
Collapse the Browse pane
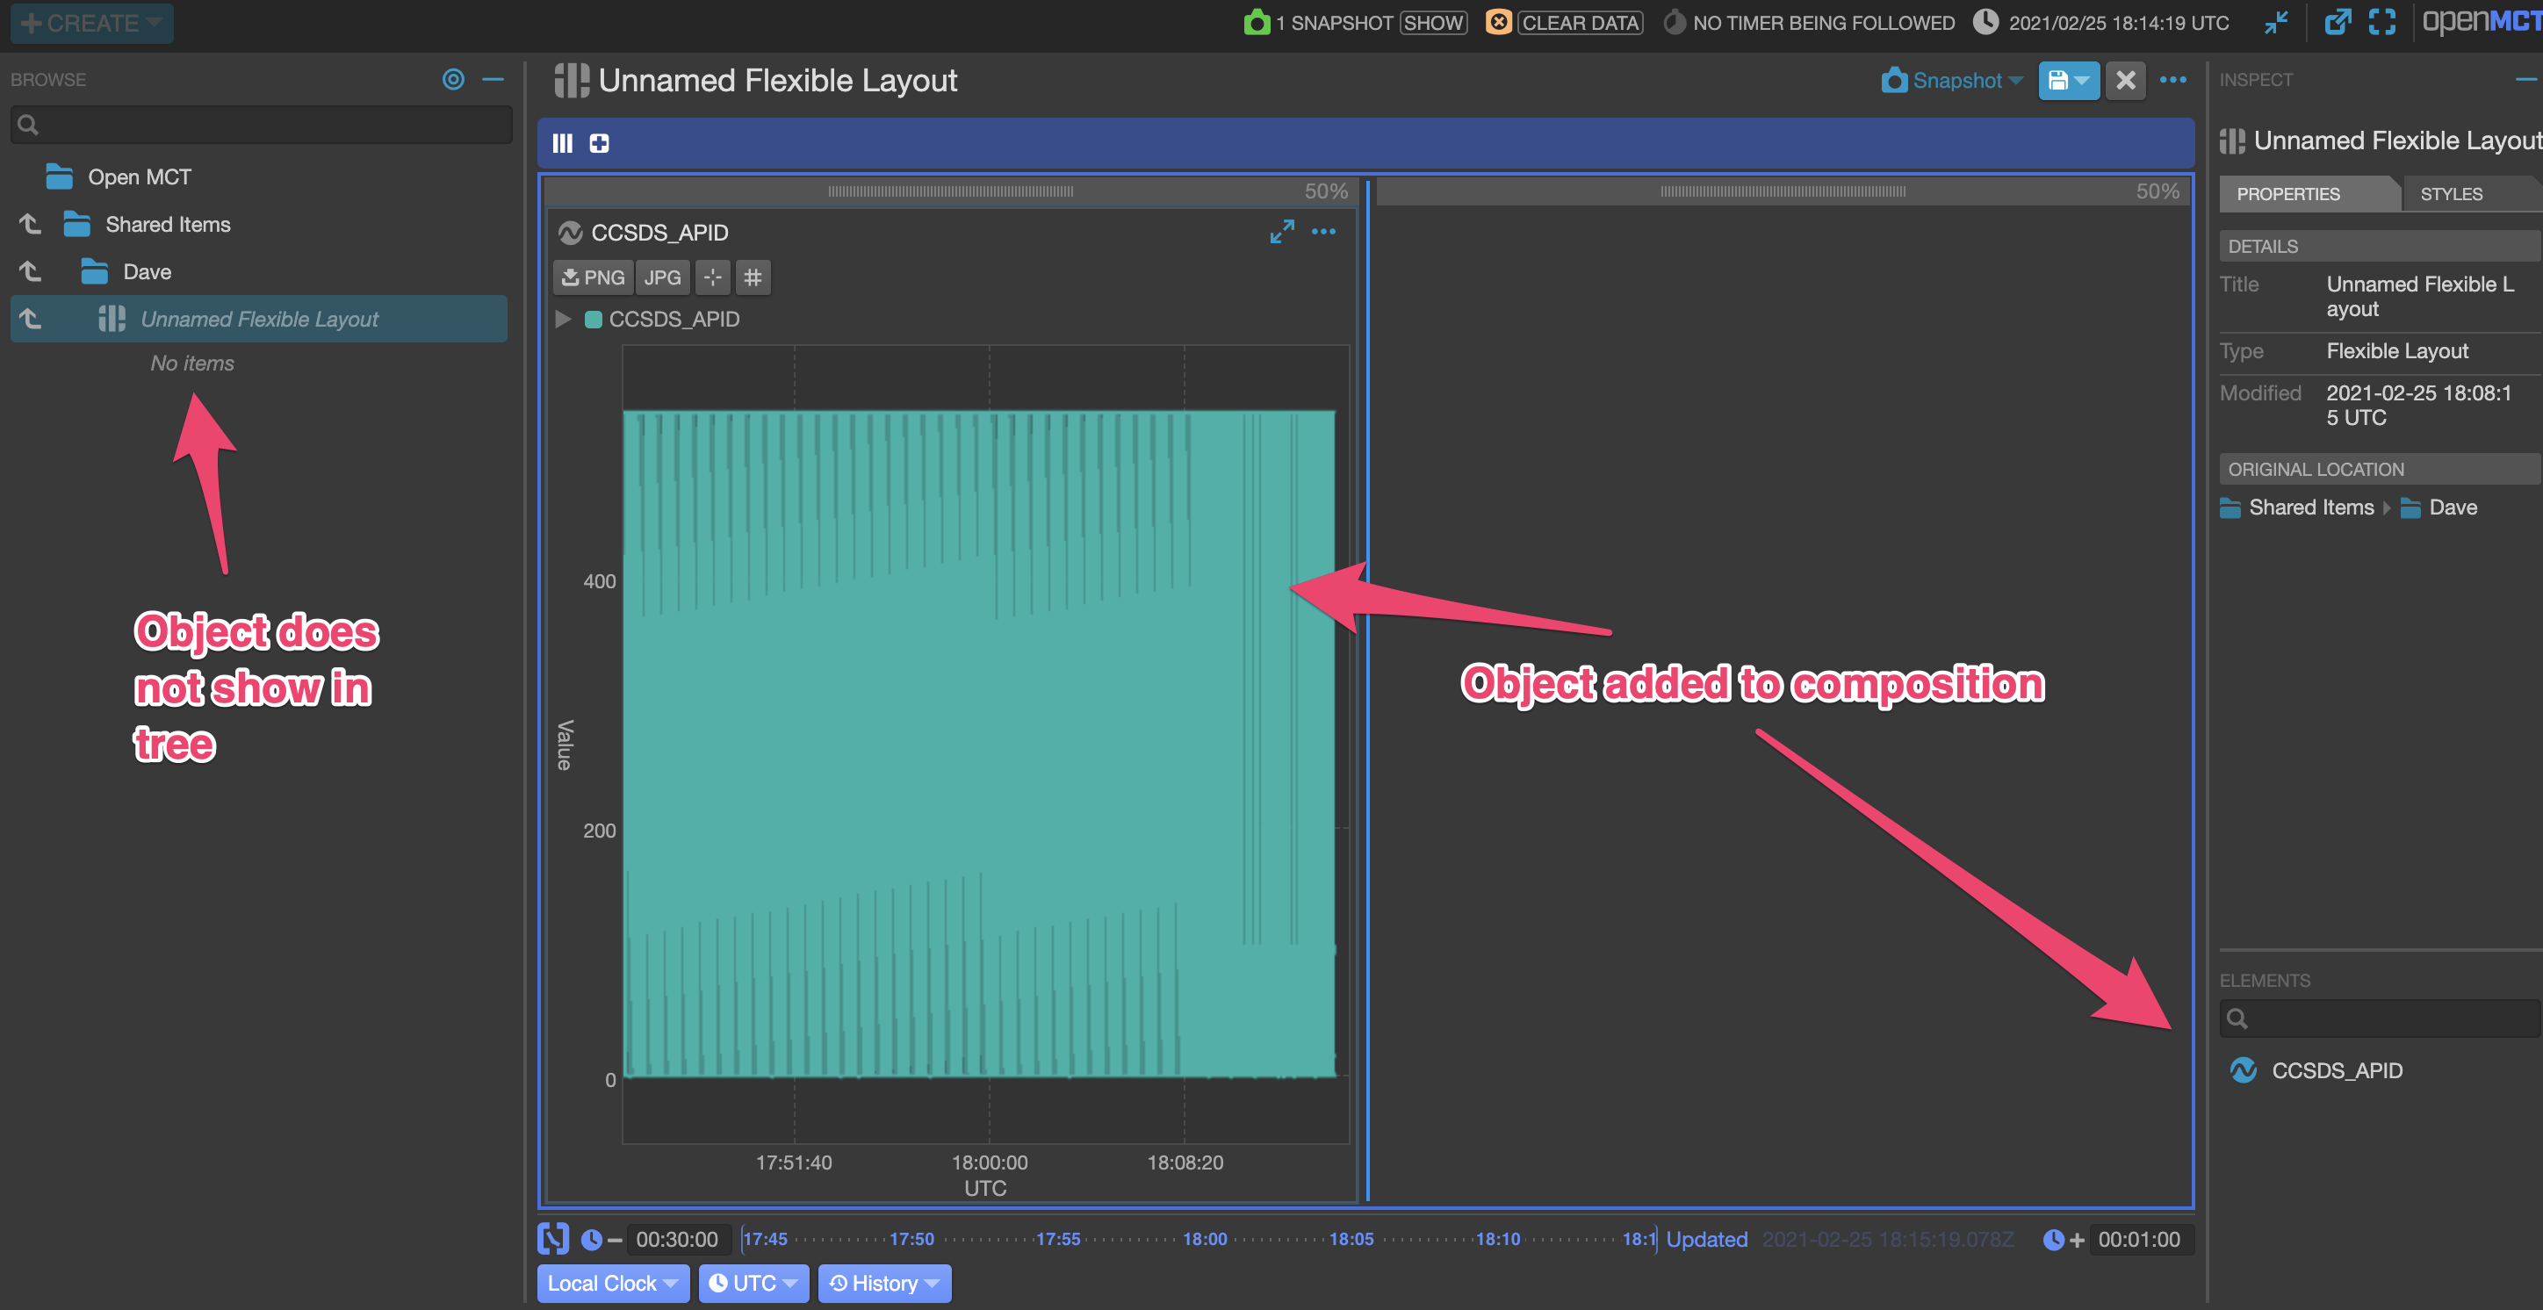(x=493, y=79)
